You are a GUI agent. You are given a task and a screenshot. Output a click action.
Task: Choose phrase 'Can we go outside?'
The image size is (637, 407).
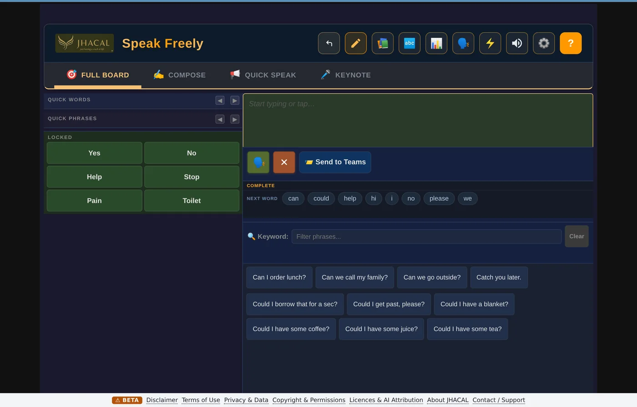(x=432, y=277)
